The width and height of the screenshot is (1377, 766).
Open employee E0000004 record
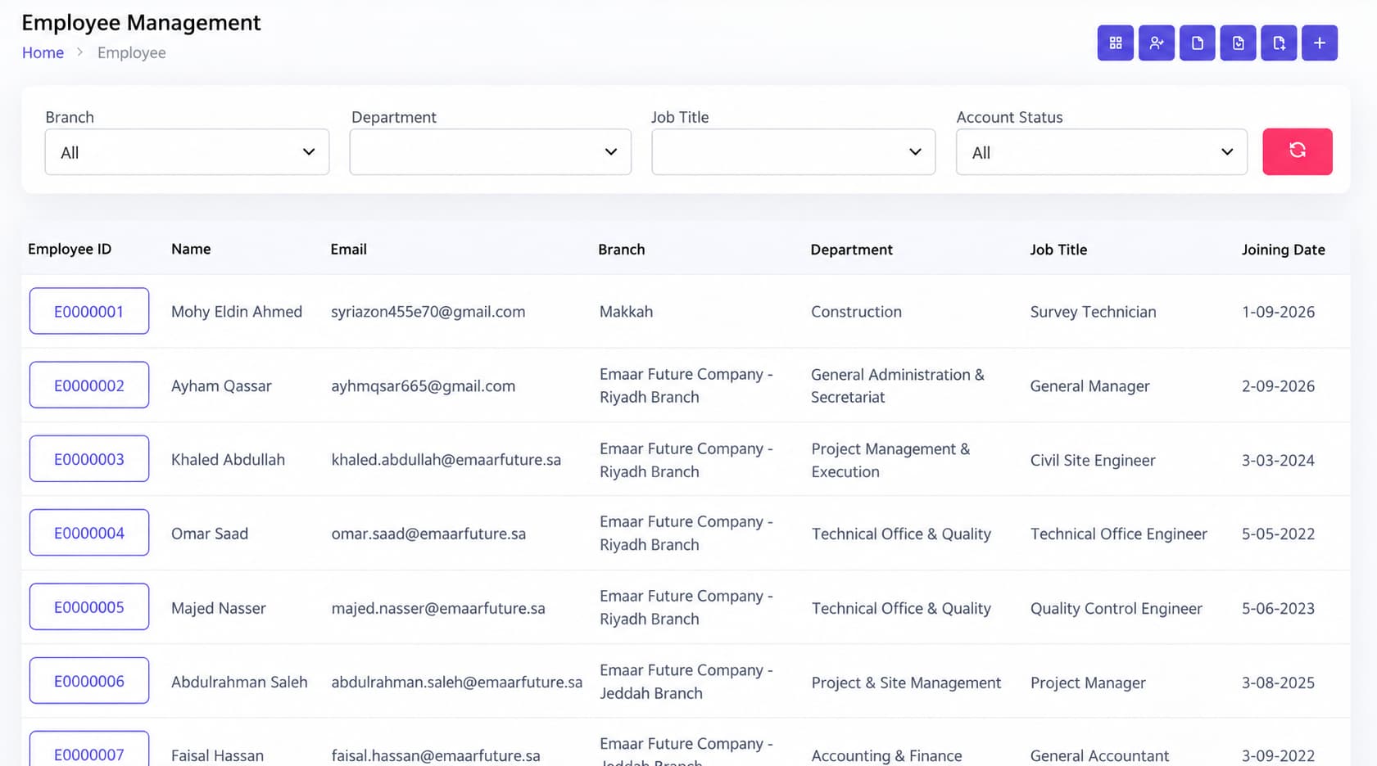click(x=89, y=533)
